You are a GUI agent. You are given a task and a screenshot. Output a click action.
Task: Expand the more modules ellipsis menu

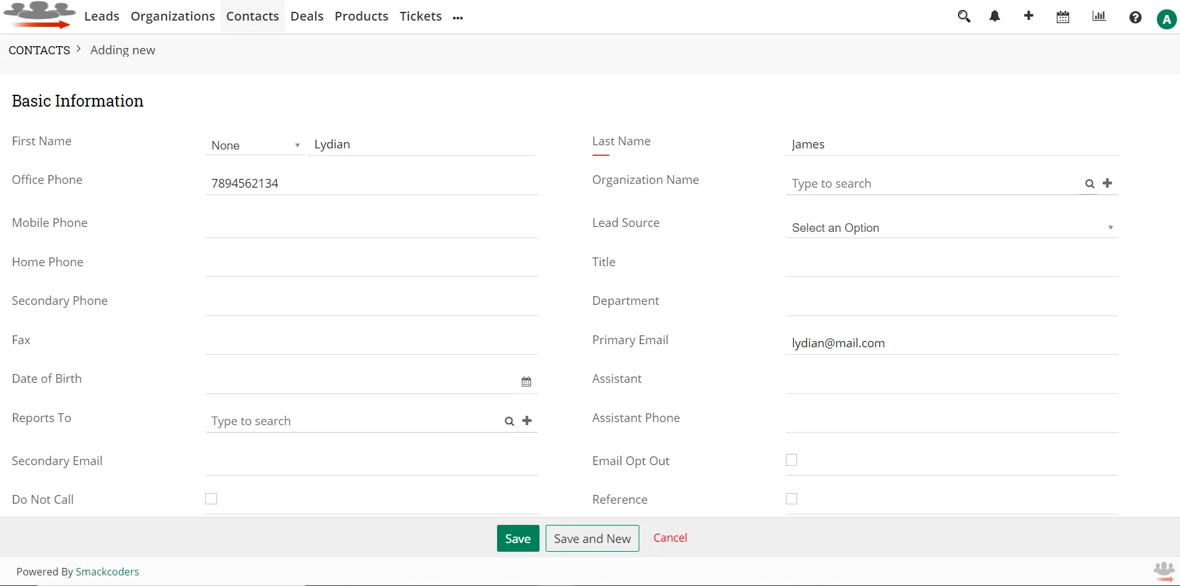click(458, 17)
